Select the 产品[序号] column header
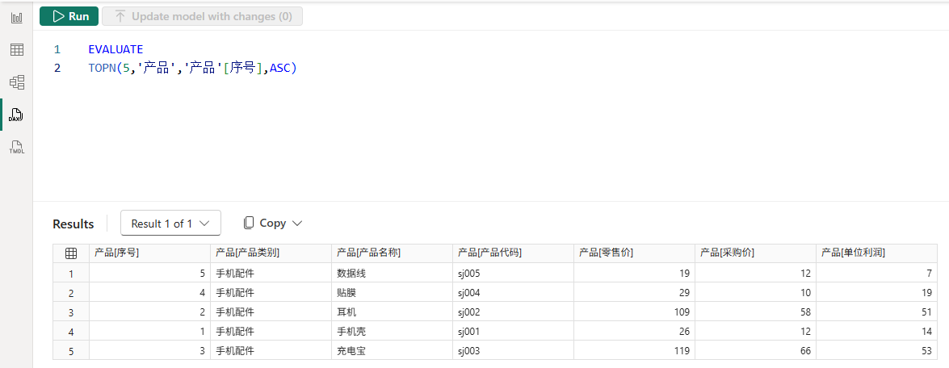The width and height of the screenshot is (949, 368). click(x=149, y=253)
